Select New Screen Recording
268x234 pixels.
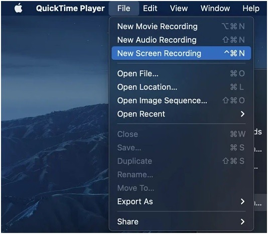181,53
